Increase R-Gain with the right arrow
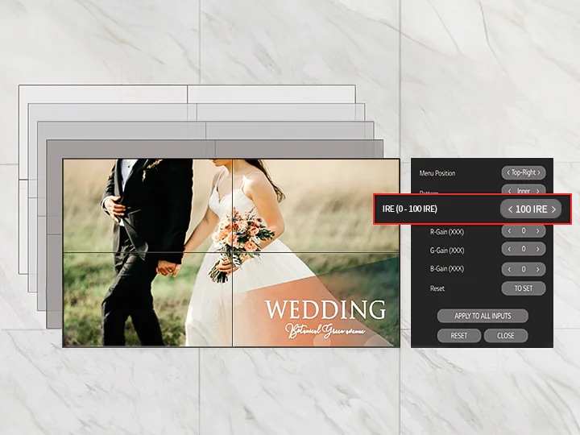This screenshot has height=435, width=580. (538, 231)
